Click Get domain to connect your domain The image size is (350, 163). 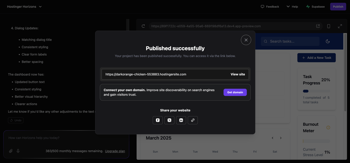click(235, 92)
